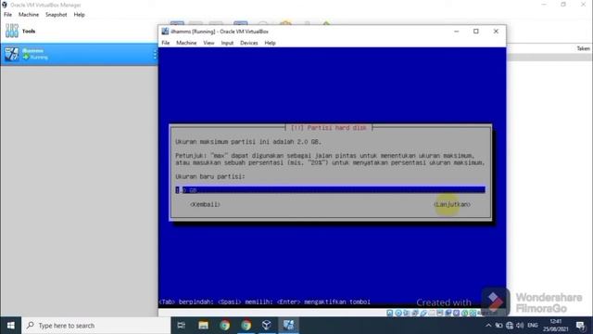Viewport: 593px width, 334px height.
Task: Open File menu of running VM window
Action: click(166, 43)
